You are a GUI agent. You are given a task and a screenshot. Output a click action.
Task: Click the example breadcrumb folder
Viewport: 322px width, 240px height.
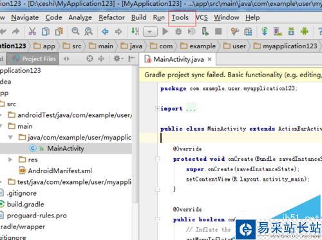pyautogui.click(x=198, y=46)
